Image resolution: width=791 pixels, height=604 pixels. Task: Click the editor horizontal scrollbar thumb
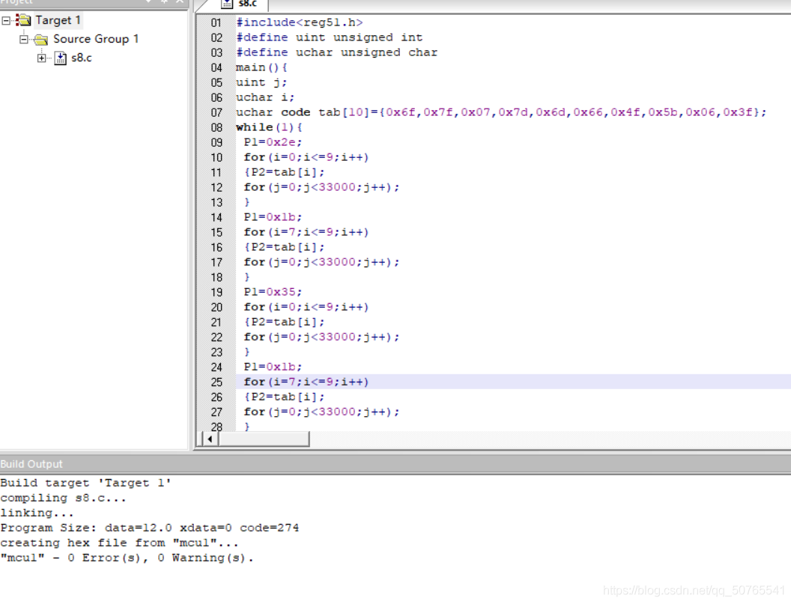click(x=264, y=439)
